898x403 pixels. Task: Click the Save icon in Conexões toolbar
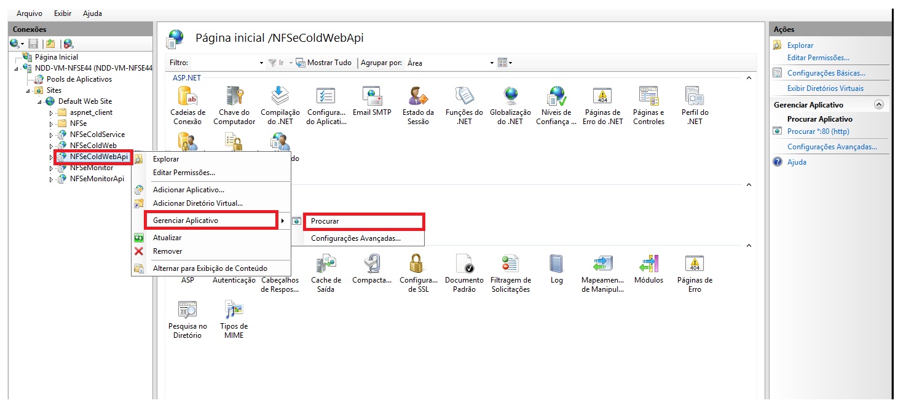pos(33,44)
